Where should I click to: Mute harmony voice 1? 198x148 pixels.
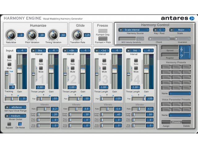pyautogui.click(x=41, y=68)
